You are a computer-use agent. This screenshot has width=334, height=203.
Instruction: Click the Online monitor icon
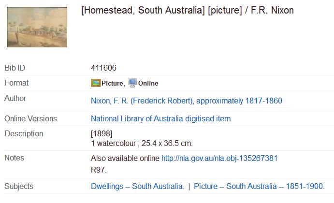tap(132, 83)
